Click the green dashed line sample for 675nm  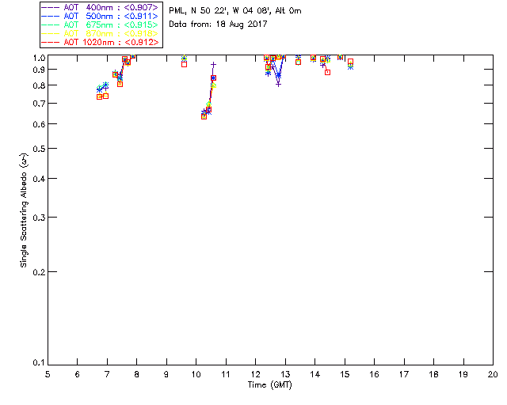(51, 25)
